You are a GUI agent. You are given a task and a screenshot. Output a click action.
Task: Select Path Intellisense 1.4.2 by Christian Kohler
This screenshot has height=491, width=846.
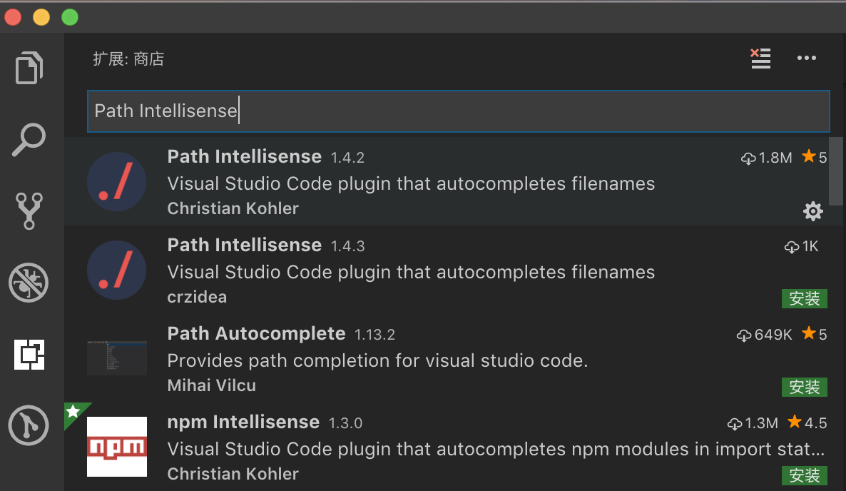click(x=244, y=156)
